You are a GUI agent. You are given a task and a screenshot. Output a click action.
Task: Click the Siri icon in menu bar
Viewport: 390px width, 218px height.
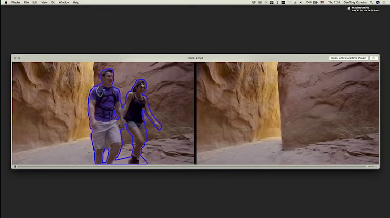[x=378, y=2]
